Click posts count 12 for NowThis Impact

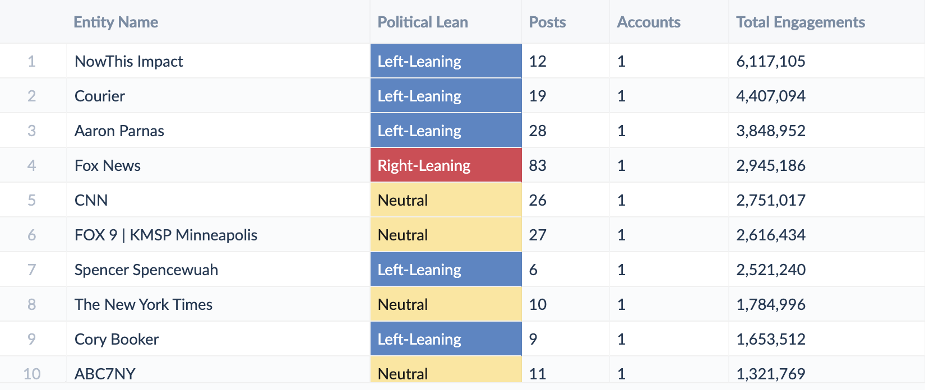pyautogui.click(x=538, y=62)
